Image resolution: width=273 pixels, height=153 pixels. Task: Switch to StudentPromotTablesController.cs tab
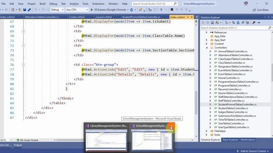[x=141, y=17]
